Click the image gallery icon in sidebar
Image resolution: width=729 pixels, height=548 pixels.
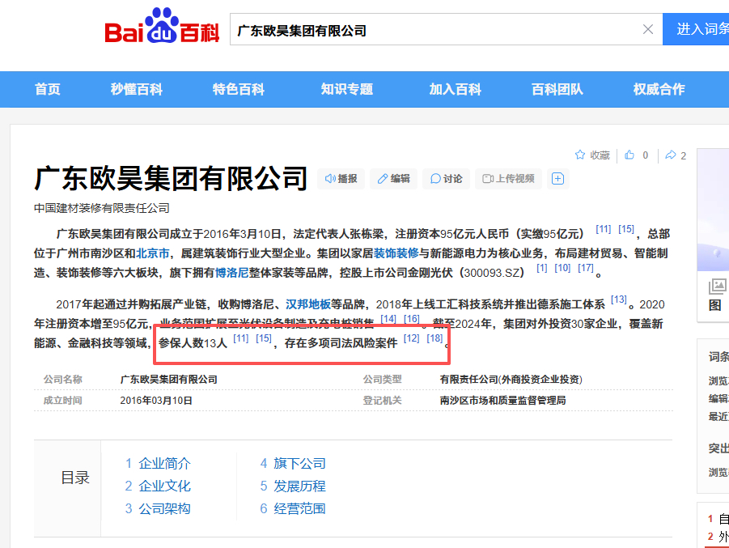tap(717, 286)
